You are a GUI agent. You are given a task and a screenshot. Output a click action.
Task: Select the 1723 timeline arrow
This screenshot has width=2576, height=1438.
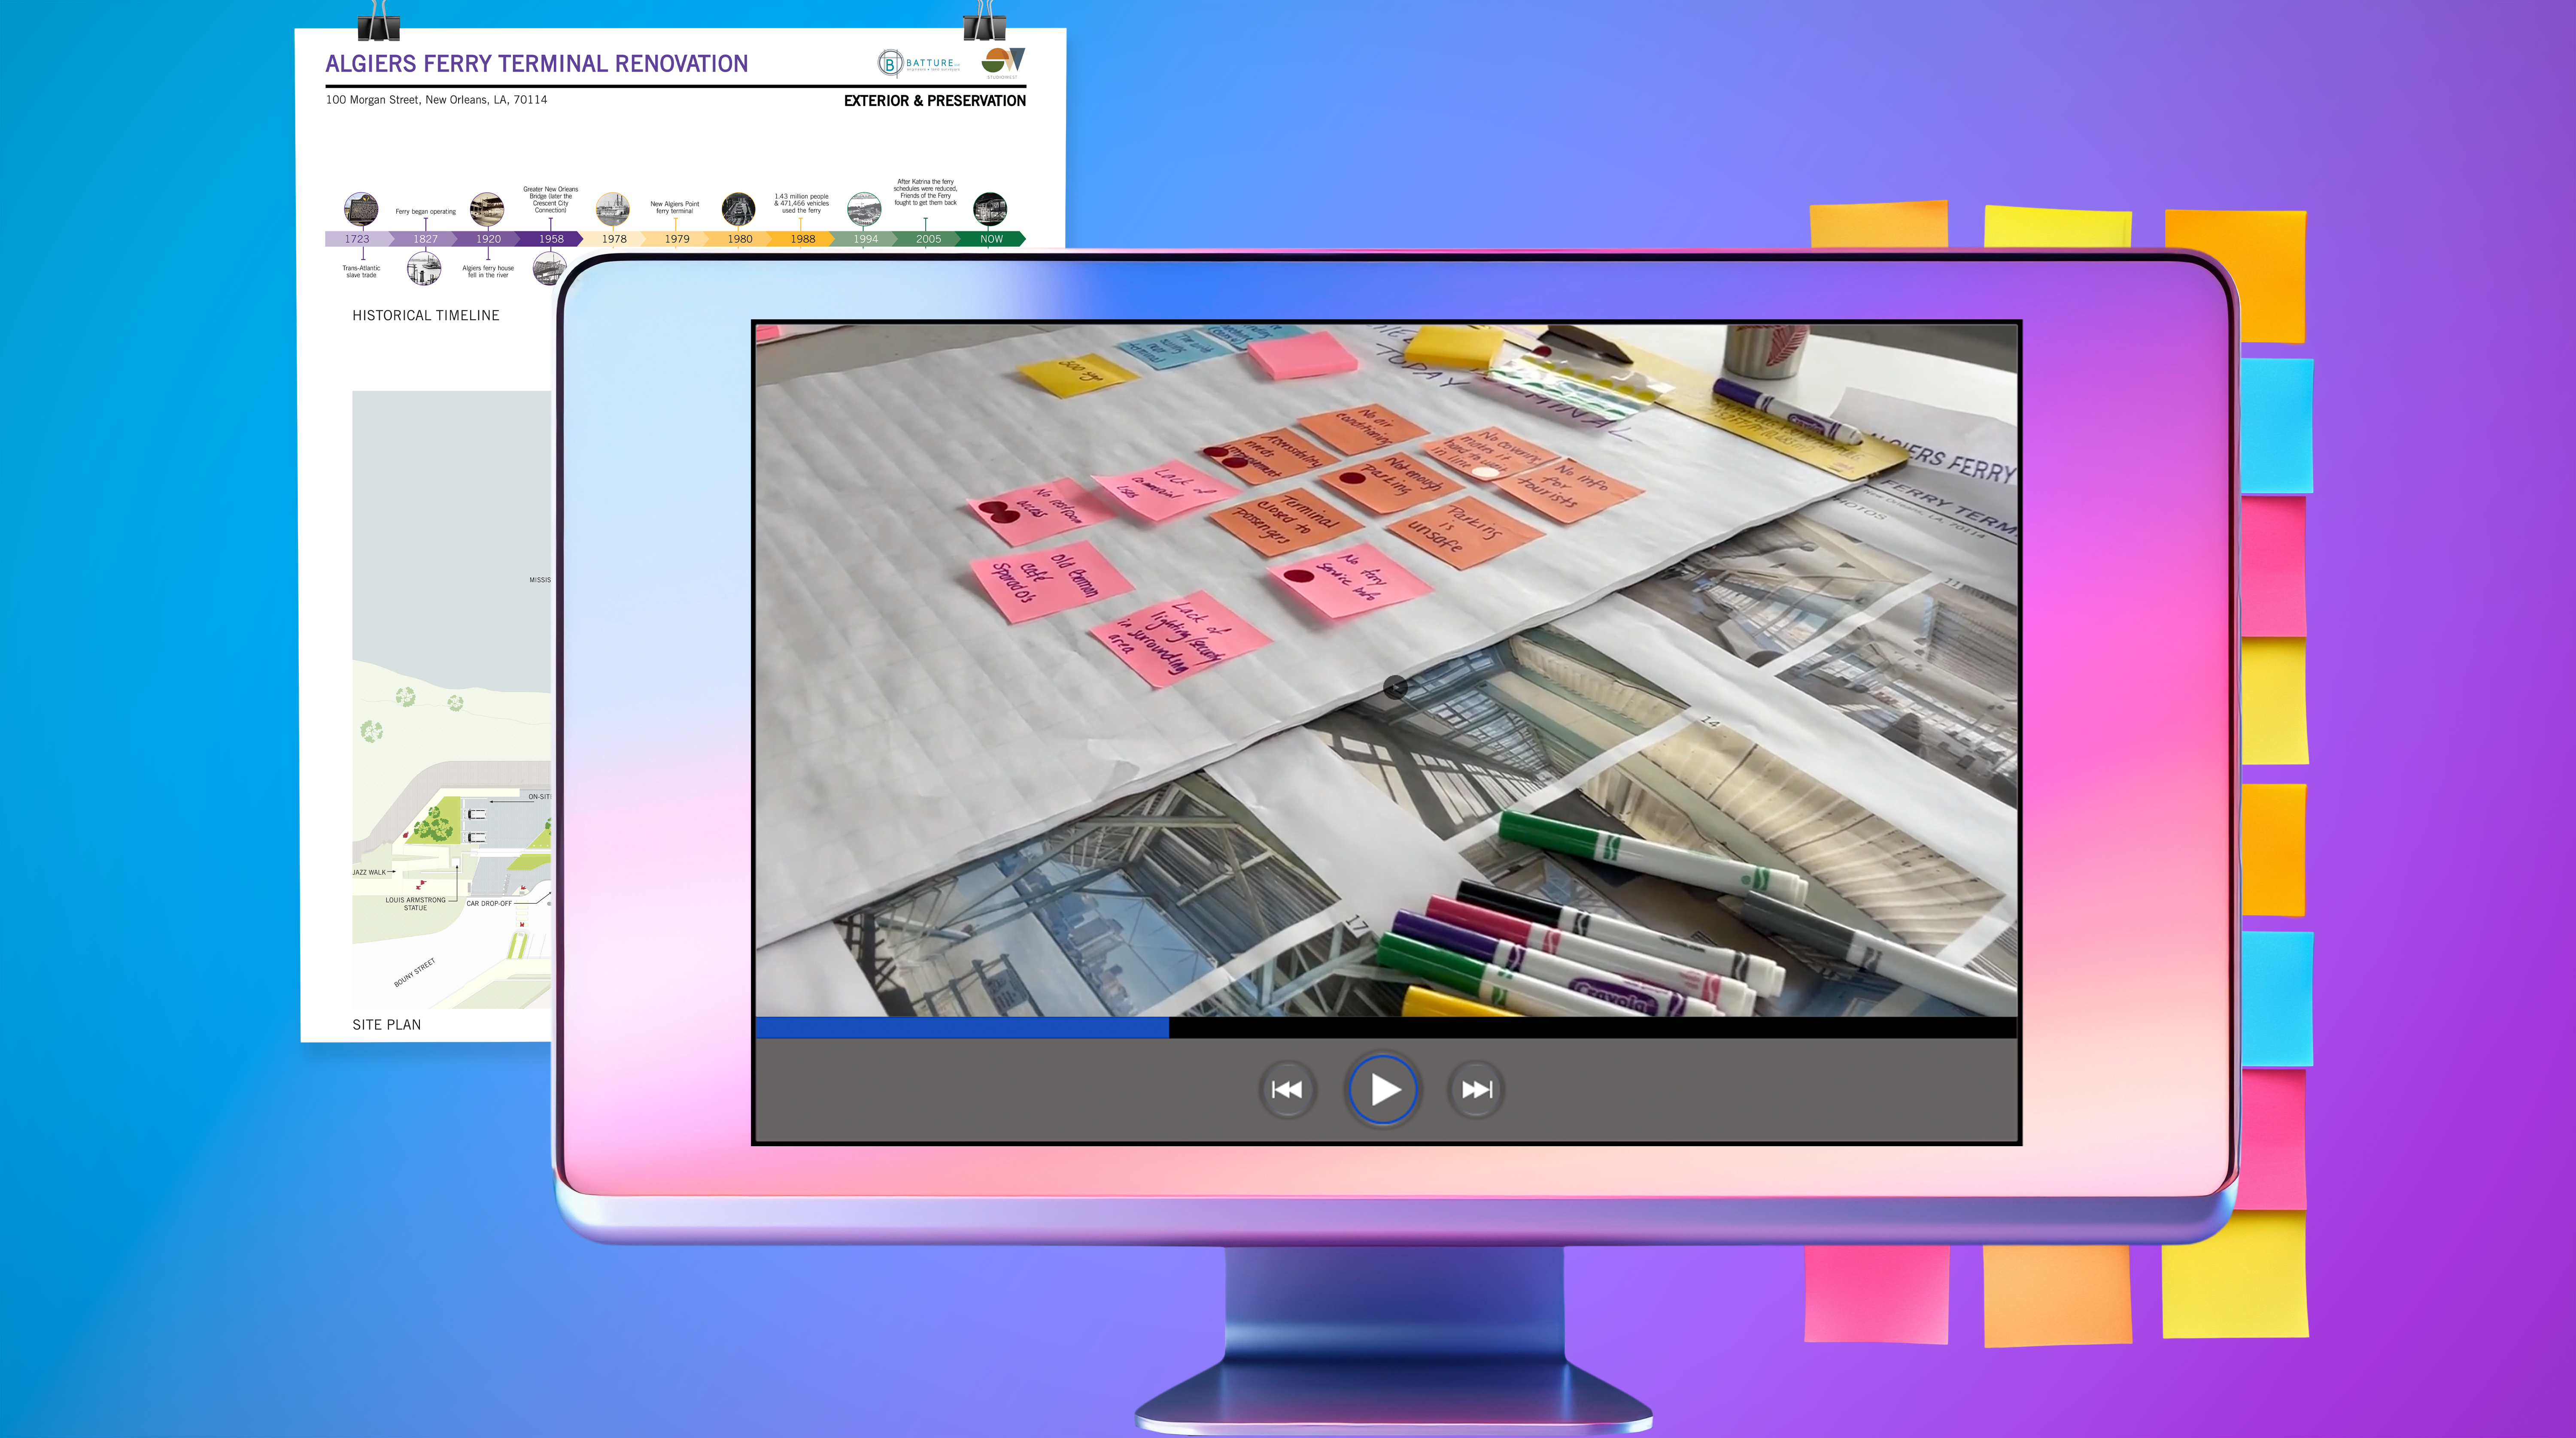click(x=357, y=239)
